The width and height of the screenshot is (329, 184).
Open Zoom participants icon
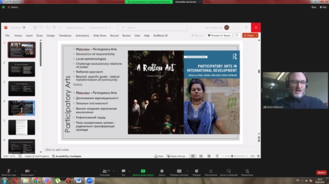pos(105,172)
